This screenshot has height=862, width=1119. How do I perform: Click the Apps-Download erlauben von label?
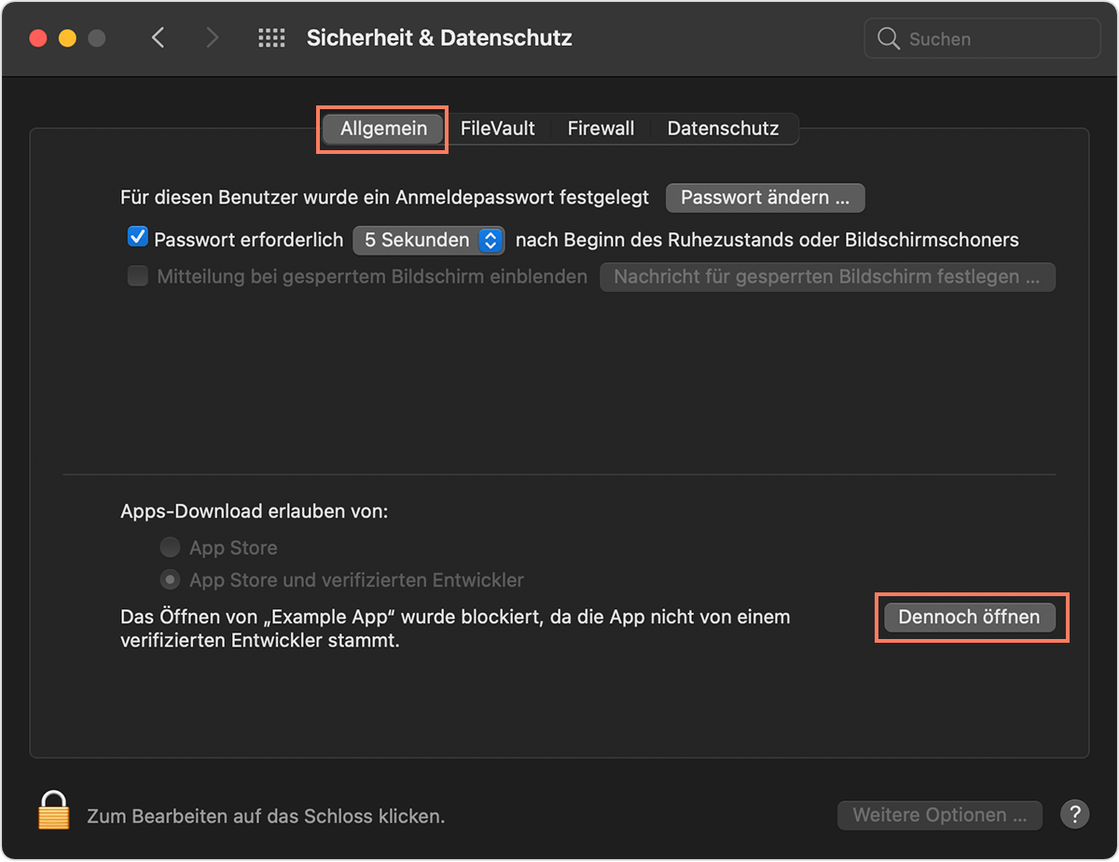click(255, 511)
